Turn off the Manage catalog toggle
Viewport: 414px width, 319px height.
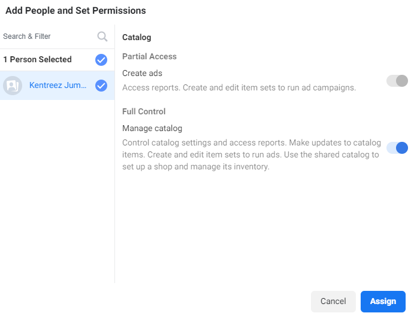(397, 148)
